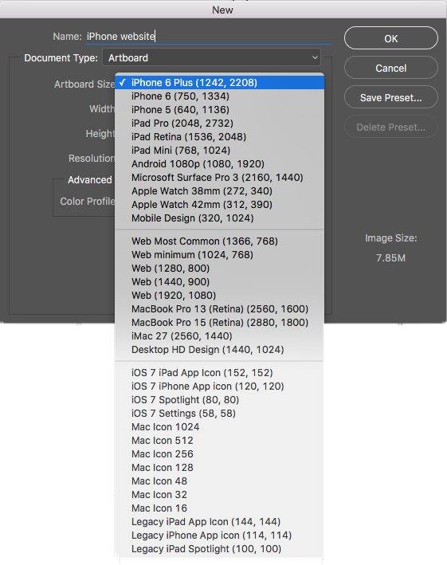Choose Mac Icon 48 preset
447x565 pixels.
219,481
